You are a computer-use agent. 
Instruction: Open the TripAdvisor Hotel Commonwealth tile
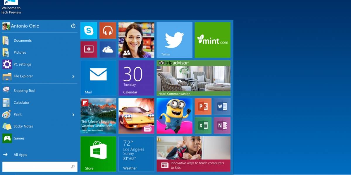point(193,78)
